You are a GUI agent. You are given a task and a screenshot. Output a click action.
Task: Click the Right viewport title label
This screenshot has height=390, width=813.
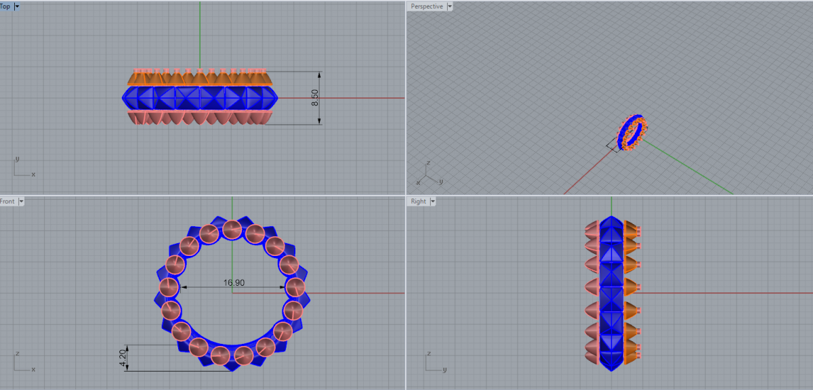(x=418, y=201)
